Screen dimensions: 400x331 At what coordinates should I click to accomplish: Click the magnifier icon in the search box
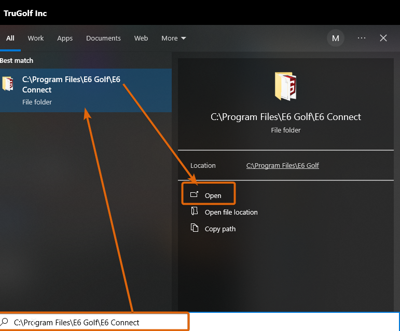(4, 322)
